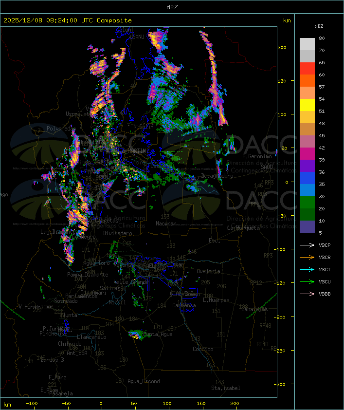The width and height of the screenshot is (344, 410).
Task: Click the bright yellow swatch in the dBZ legend
Action: pyautogui.click(x=307, y=105)
